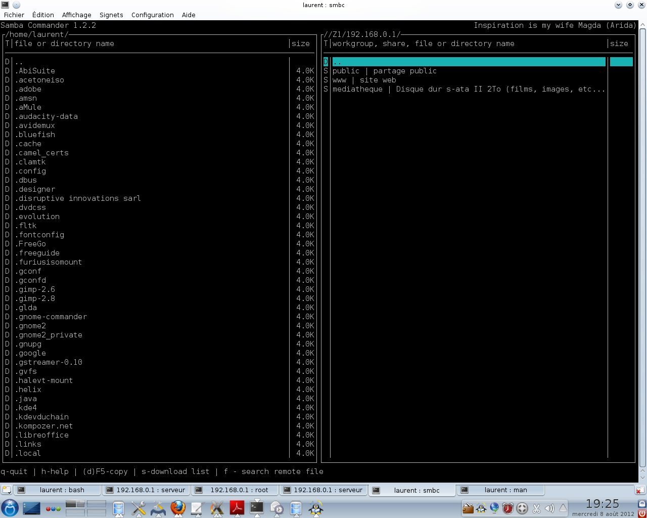Switch to the 'laurent : bash' tab

[57, 490]
